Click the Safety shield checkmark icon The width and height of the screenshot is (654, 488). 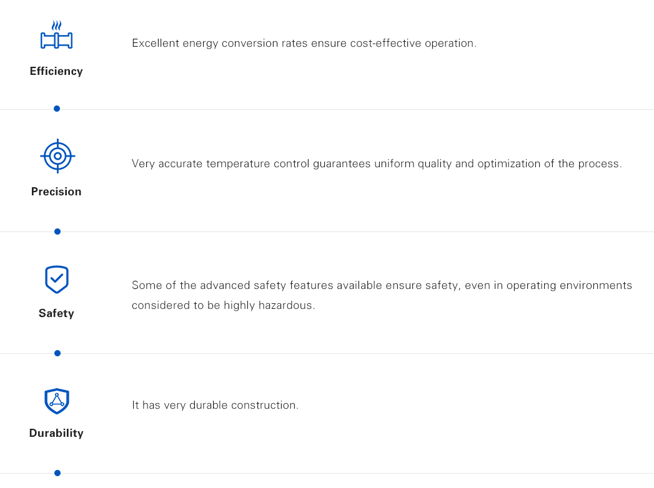click(57, 279)
